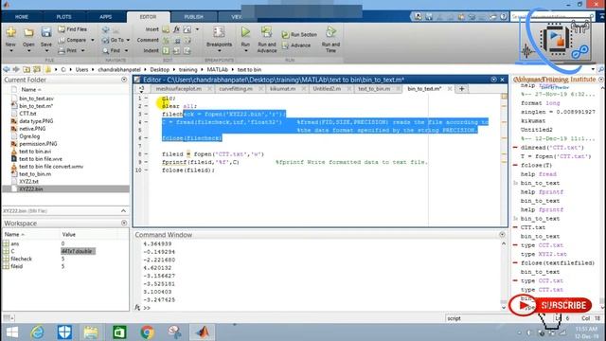The width and height of the screenshot is (606, 341).
Task: Open the Find dropdown arrow
Action: point(126,50)
